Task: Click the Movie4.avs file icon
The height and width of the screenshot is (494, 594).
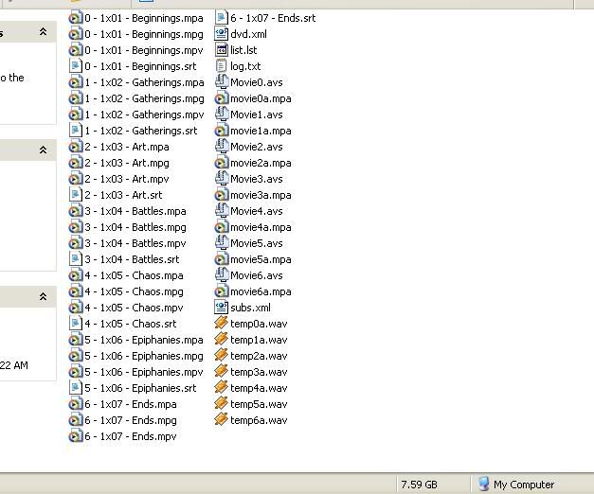Action: 222,211
